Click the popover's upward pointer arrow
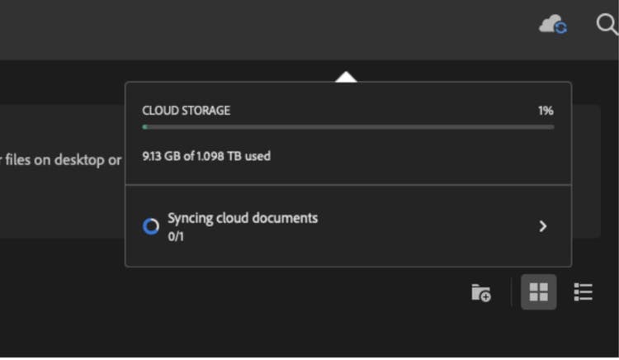619x360 pixels. (x=347, y=77)
